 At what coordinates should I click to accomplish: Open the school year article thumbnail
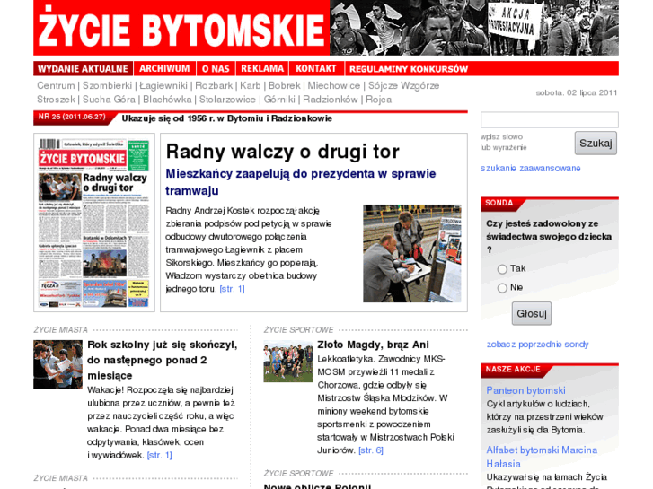(x=57, y=364)
